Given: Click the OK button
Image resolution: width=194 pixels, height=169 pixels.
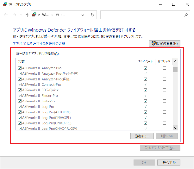Looking at the screenshot, I should [144, 162].
